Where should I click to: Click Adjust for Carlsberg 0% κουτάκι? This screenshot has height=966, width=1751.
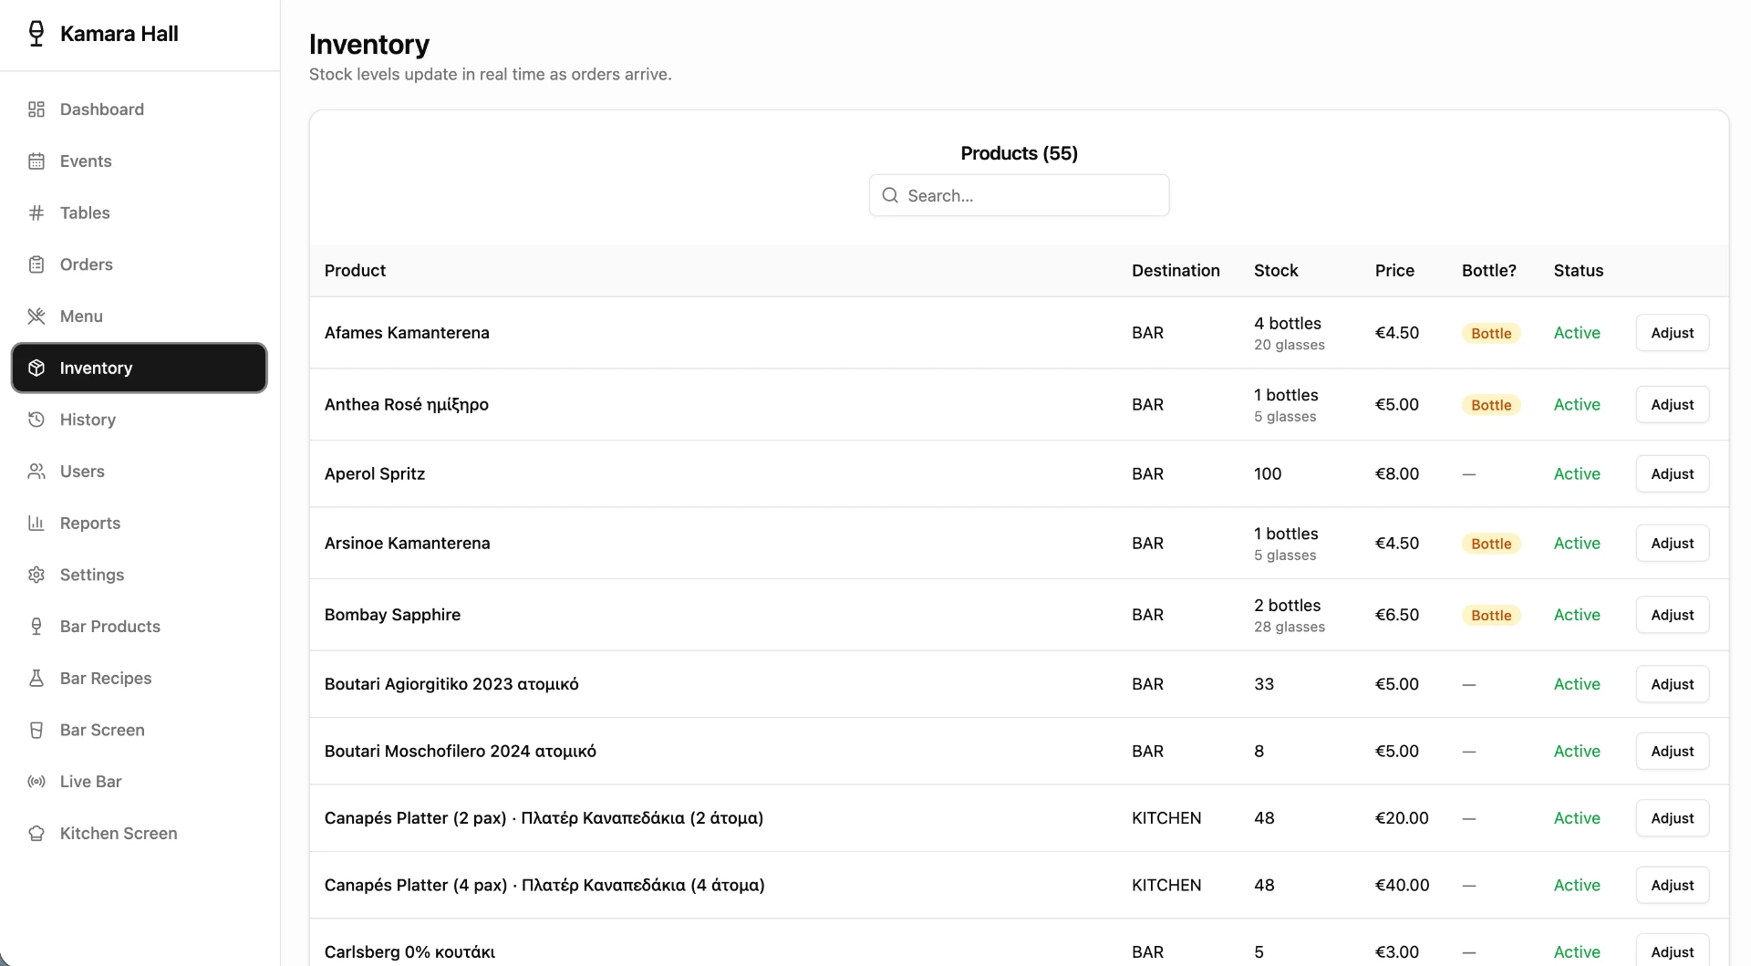[1672, 951]
